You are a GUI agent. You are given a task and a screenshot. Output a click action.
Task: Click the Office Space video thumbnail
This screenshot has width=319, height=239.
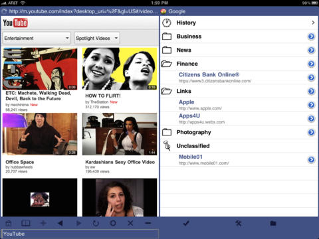click(40, 134)
